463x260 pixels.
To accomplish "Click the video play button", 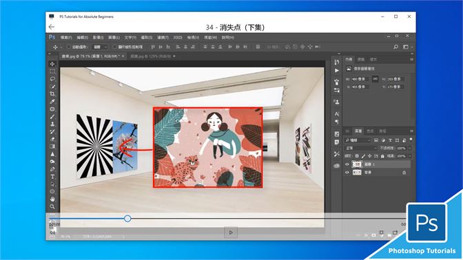I will tap(231, 232).
